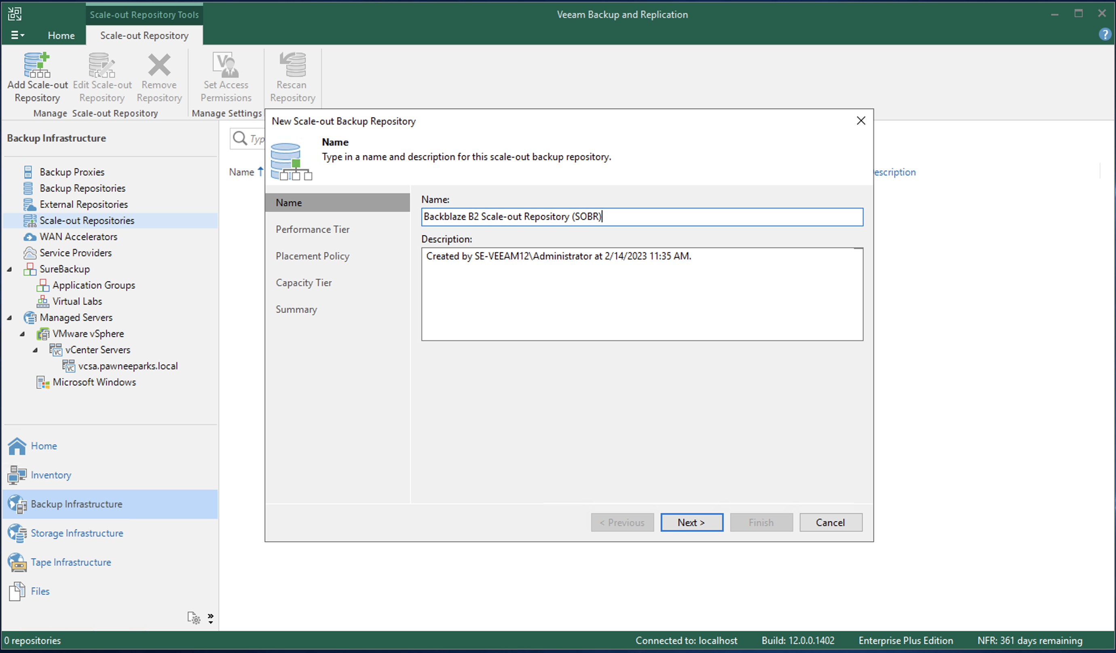Click the VMware vSphere icon
1116x653 pixels.
click(42, 334)
